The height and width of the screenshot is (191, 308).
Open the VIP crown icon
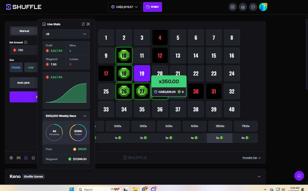pyautogui.click(x=243, y=7)
